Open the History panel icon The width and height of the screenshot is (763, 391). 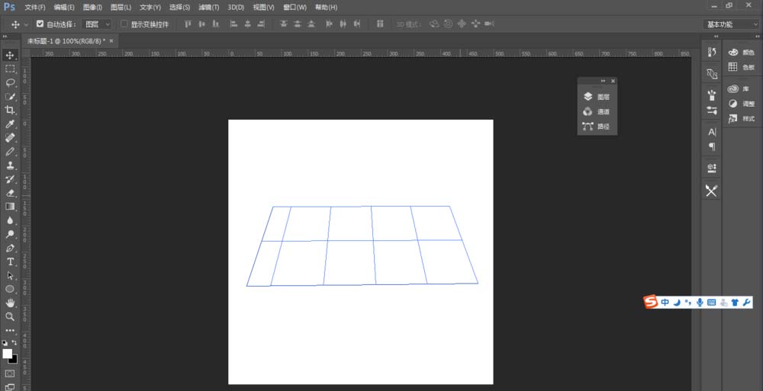coord(712,52)
